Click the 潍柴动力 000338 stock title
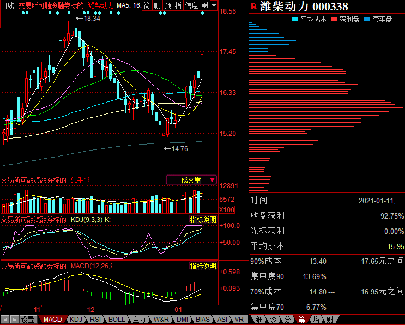405x325 pixels. (x=304, y=7)
